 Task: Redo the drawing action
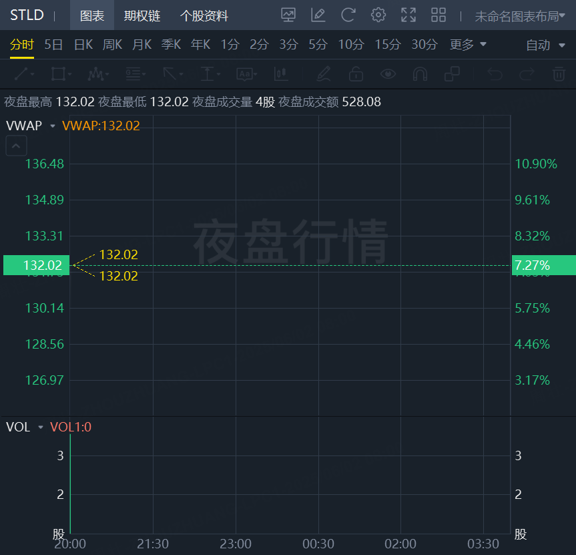(527, 74)
